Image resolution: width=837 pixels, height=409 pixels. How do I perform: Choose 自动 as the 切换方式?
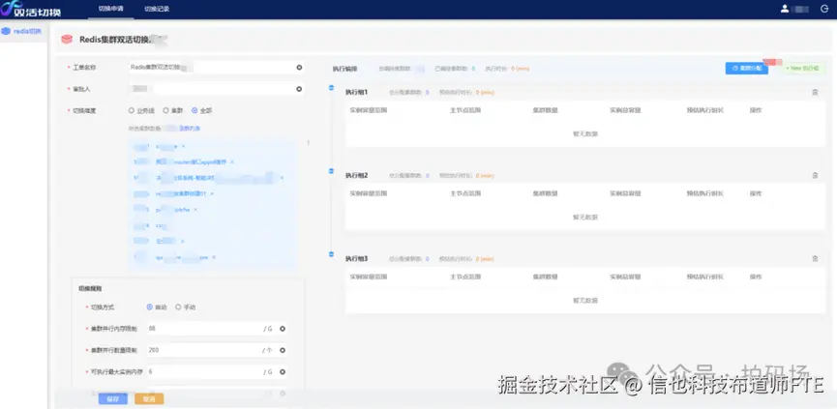pos(157,307)
